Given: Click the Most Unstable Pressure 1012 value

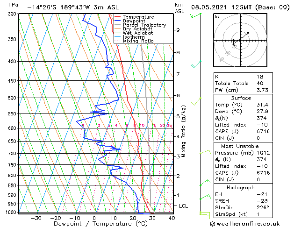Looking at the screenshot, I should [263, 153].
